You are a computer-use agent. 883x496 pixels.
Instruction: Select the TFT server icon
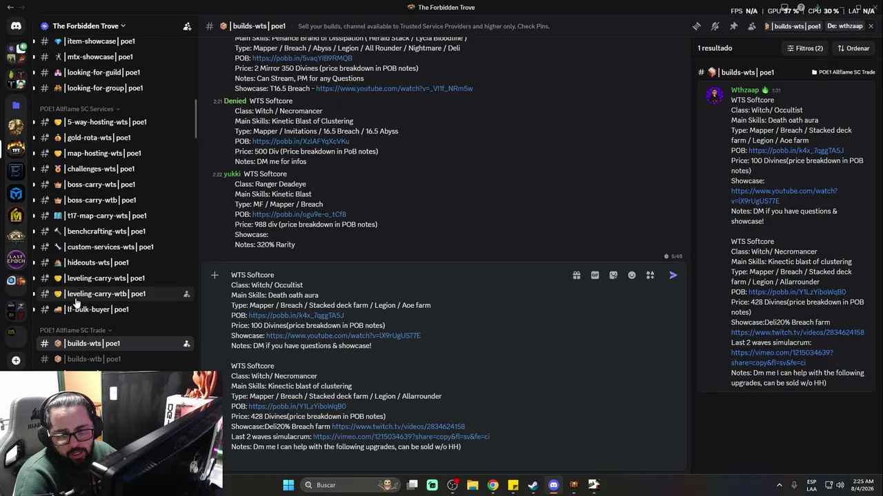pos(16,148)
